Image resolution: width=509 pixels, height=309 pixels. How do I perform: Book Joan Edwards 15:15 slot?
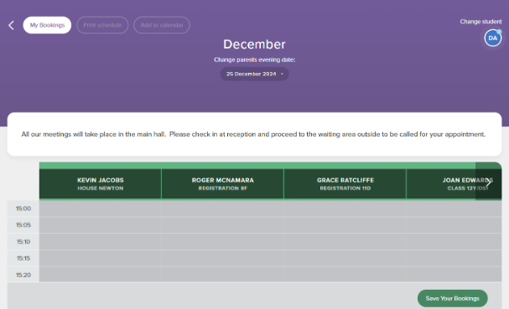coord(454,259)
